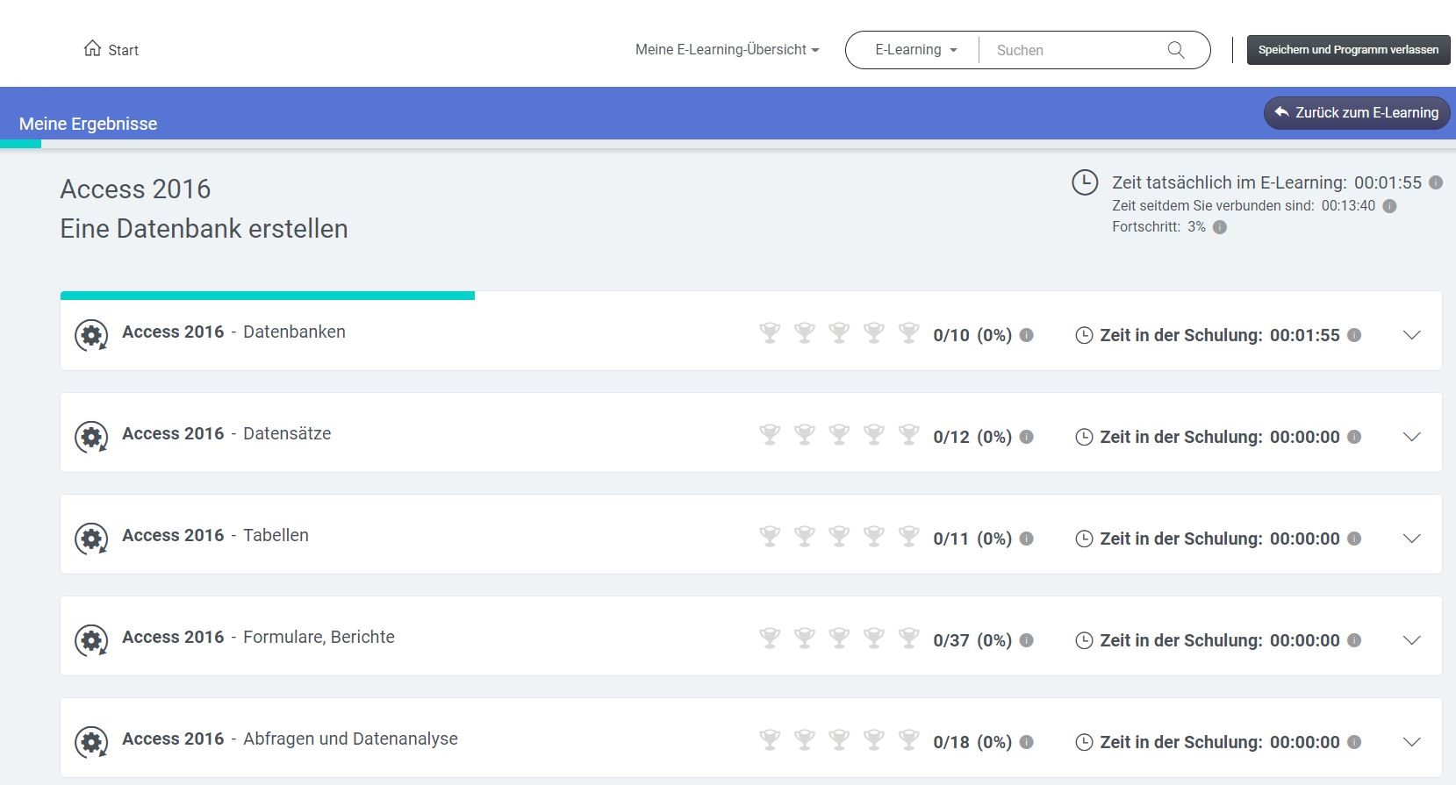This screenshot has height=785, width=1456.
Task: Click the 0/37 (0%) score text
Action: tap(972, 640)
